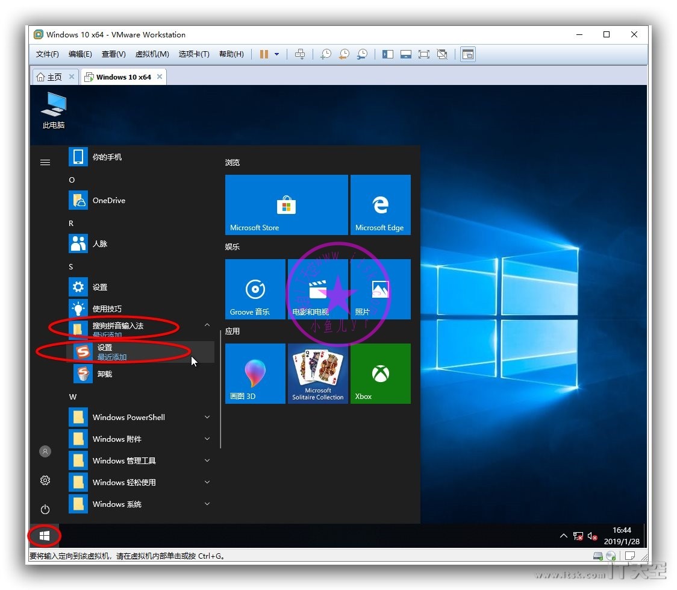Click Send Ctrl+Alt+Del toolbar icon
Image resolution: width=677 pixels, height=590 pixels.
click(299, 54)
